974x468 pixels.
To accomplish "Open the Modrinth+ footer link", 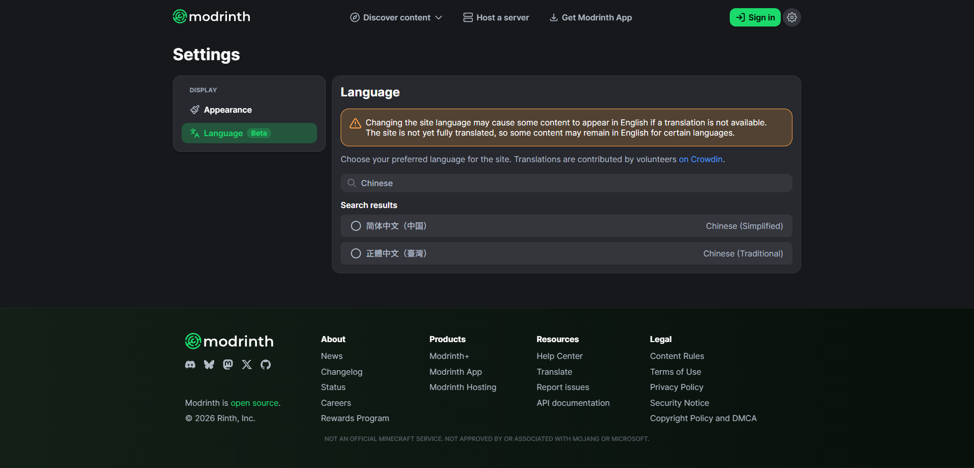I will (x=449, y=356).
